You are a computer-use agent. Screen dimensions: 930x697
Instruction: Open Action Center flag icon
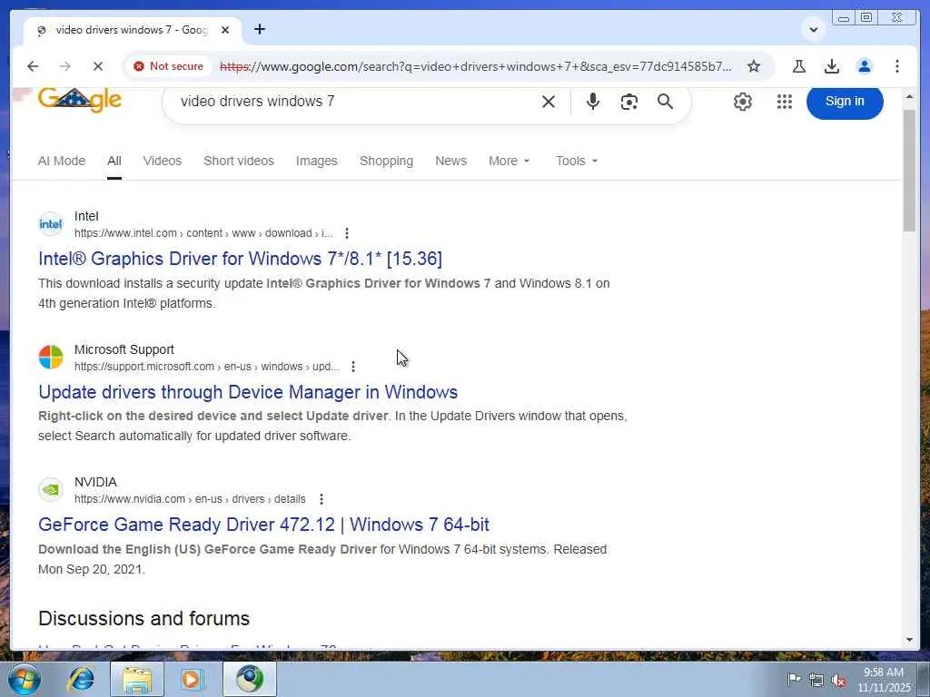(x=793, y=680)
